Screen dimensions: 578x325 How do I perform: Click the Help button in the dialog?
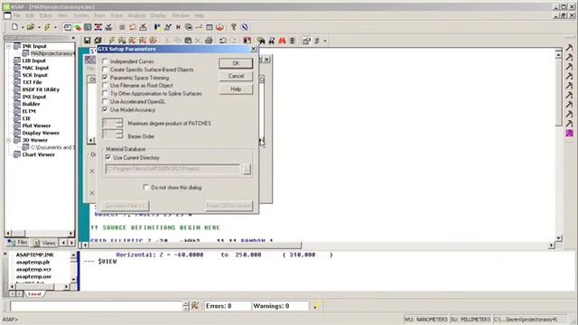pos(236,88)
